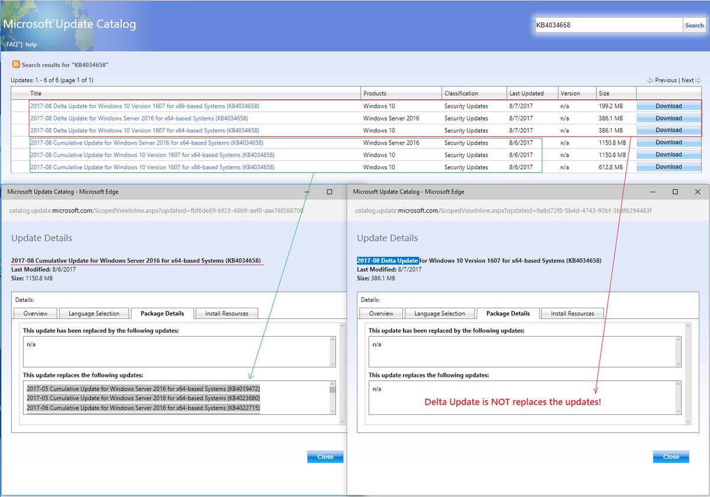Image resolution: width=710 pixels, height=497 pixels.
Task: Open Cumulative Update Windows Server 2016 link
Action: point(147,143)
